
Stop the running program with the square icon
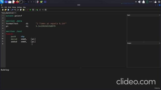click(33, 10)
